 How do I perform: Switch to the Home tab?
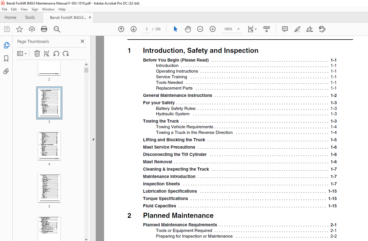(x=10, y=18)
